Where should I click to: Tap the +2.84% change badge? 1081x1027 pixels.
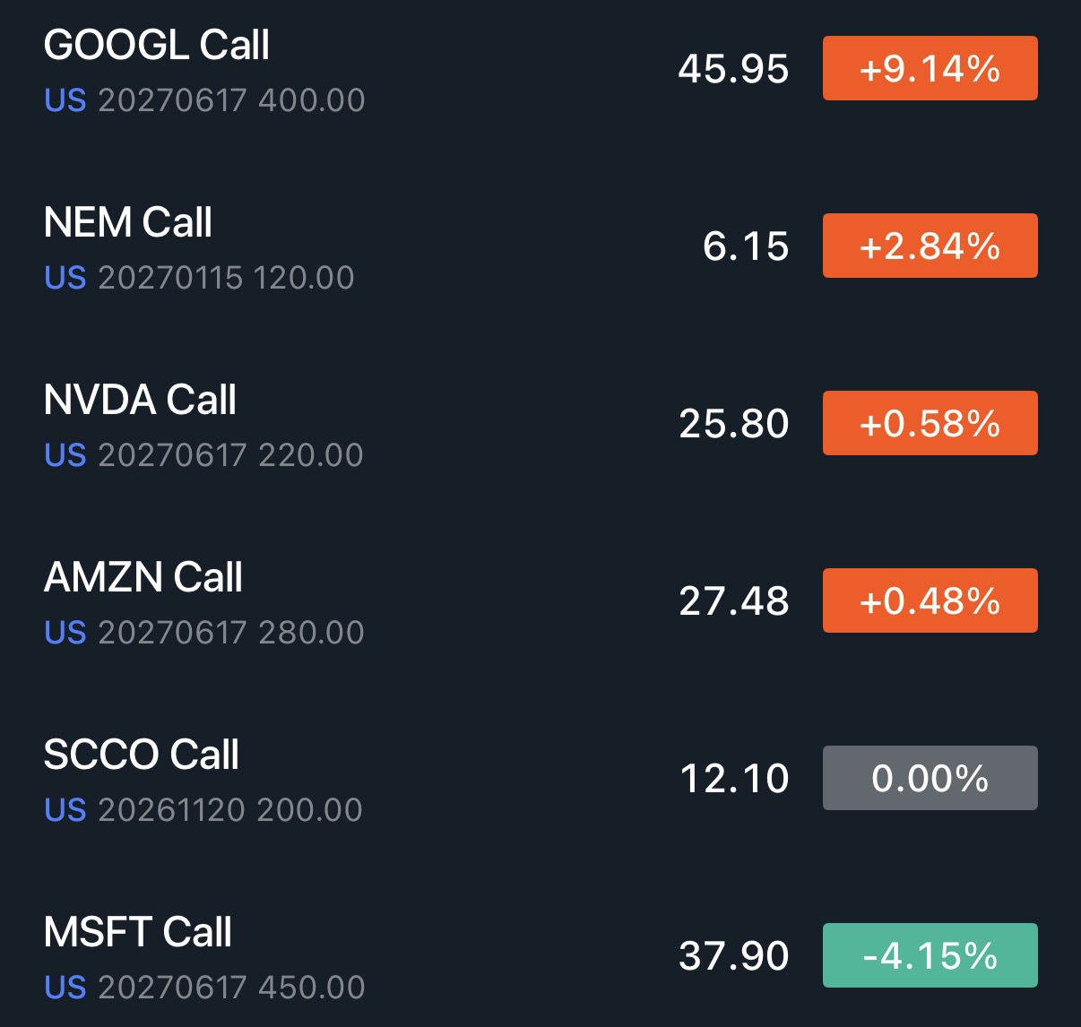coord(930,246)
